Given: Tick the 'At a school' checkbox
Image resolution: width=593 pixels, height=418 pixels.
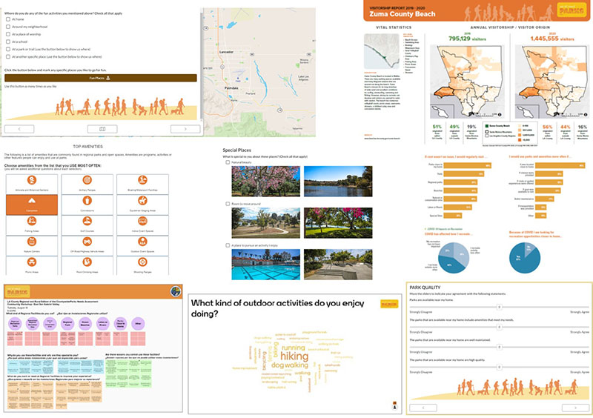Looking at the screenshot, I should click(x=7, y=42).
